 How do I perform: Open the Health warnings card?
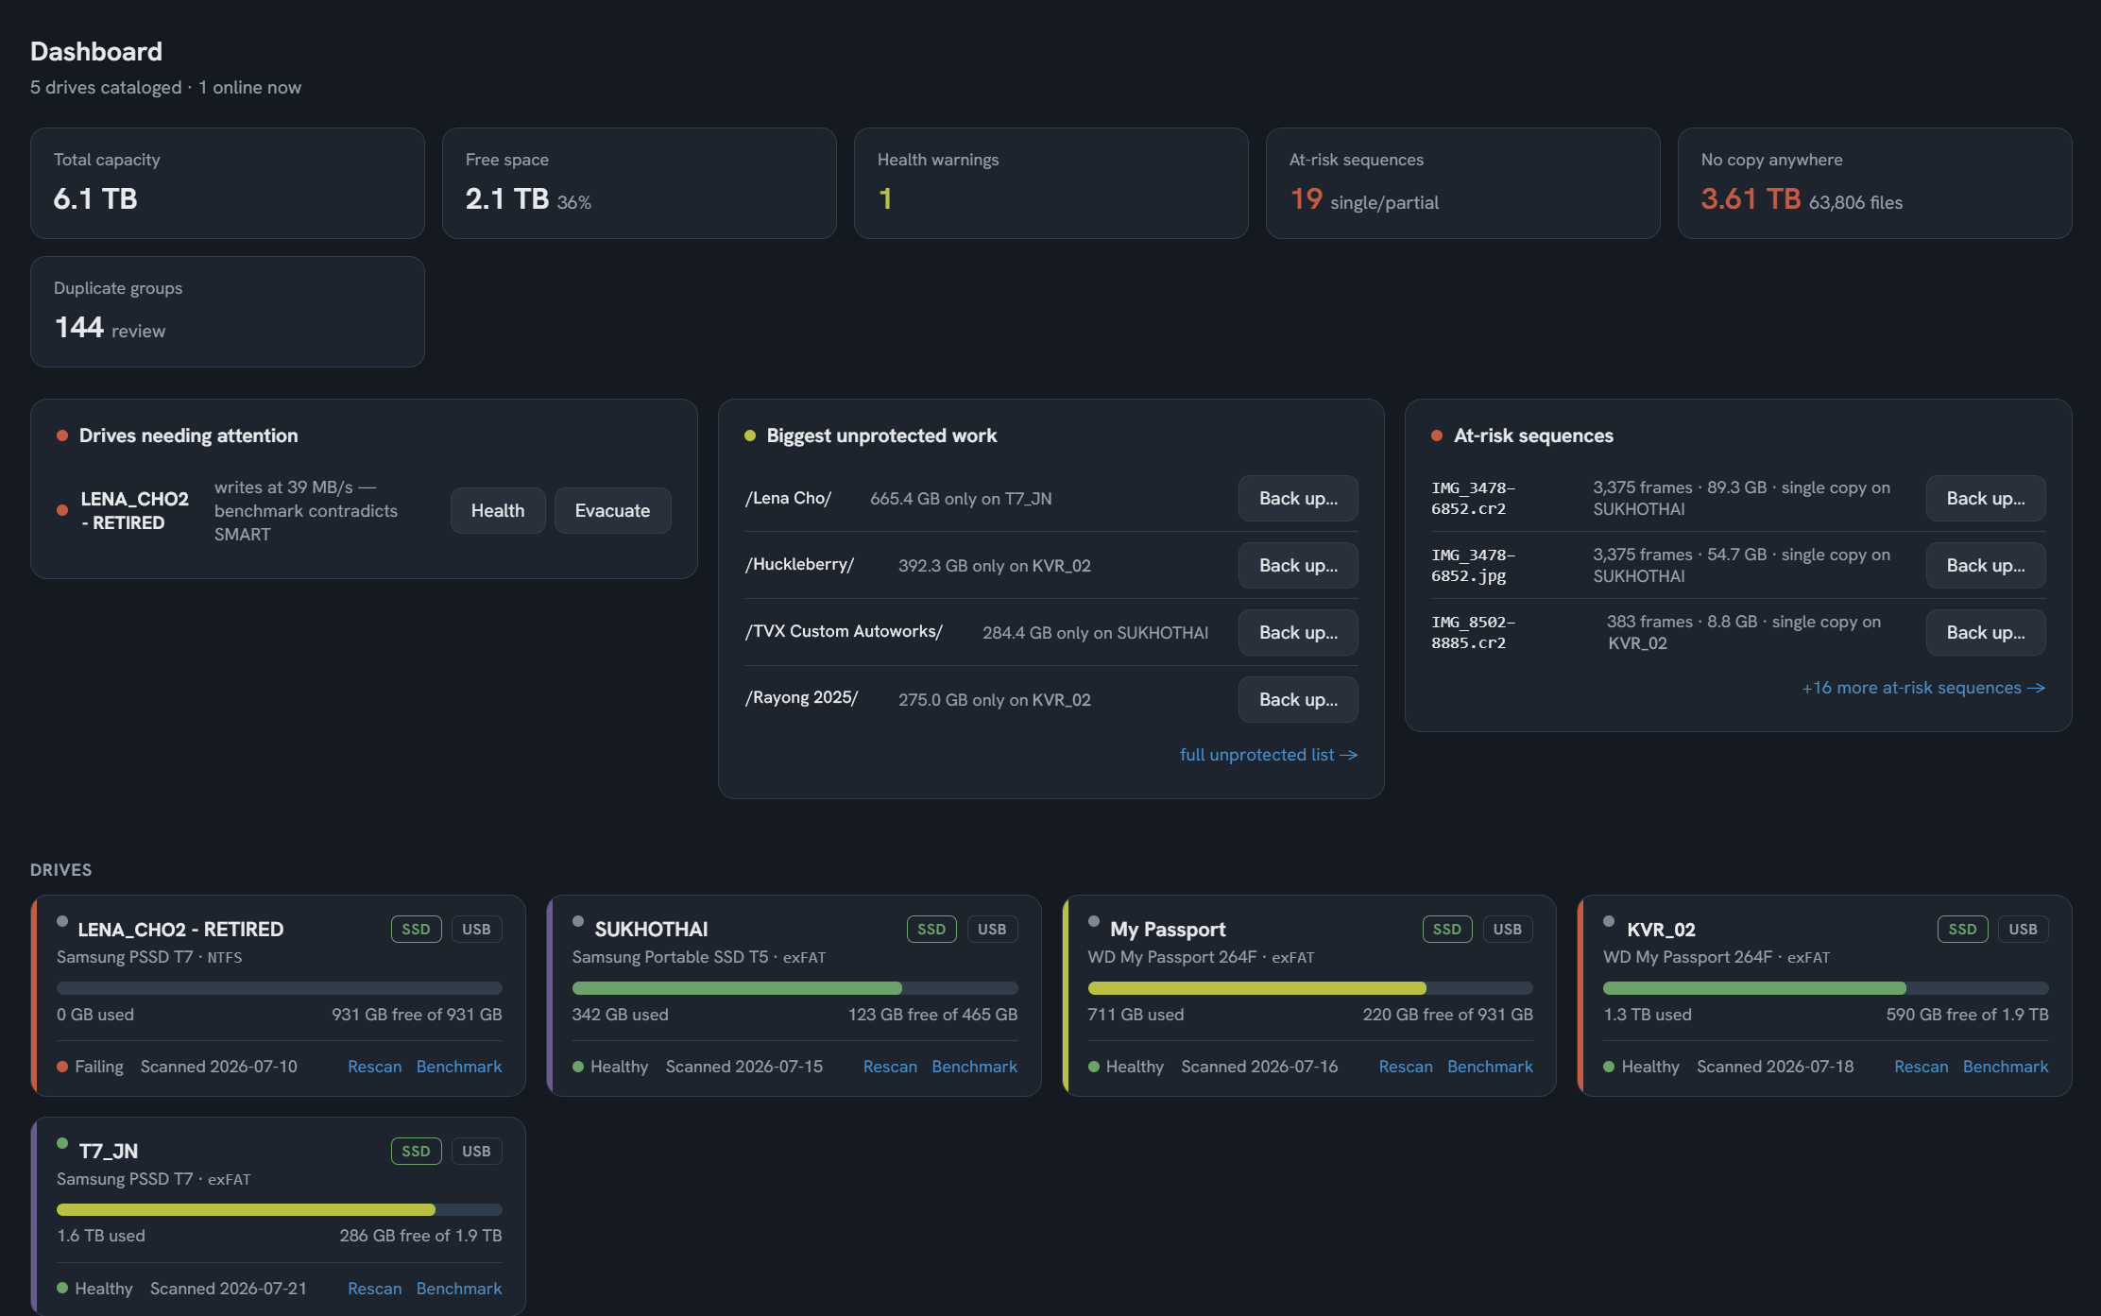(1051, 183)
